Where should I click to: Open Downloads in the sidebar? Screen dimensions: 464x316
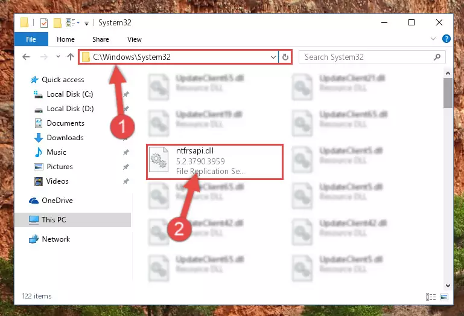tap(65, 138)
